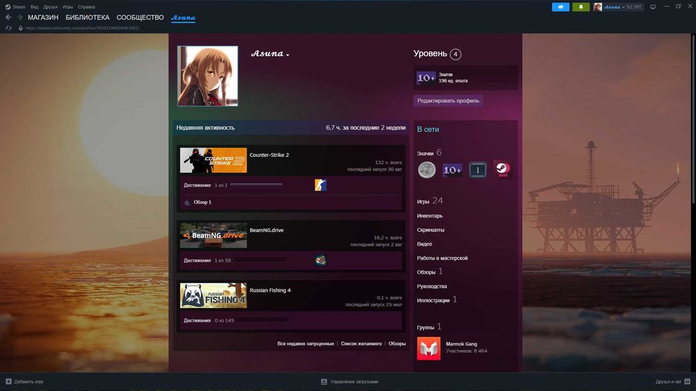Click the BeamNG.drive achievements progress bar
696x391 pixels.
coord(260,260)
